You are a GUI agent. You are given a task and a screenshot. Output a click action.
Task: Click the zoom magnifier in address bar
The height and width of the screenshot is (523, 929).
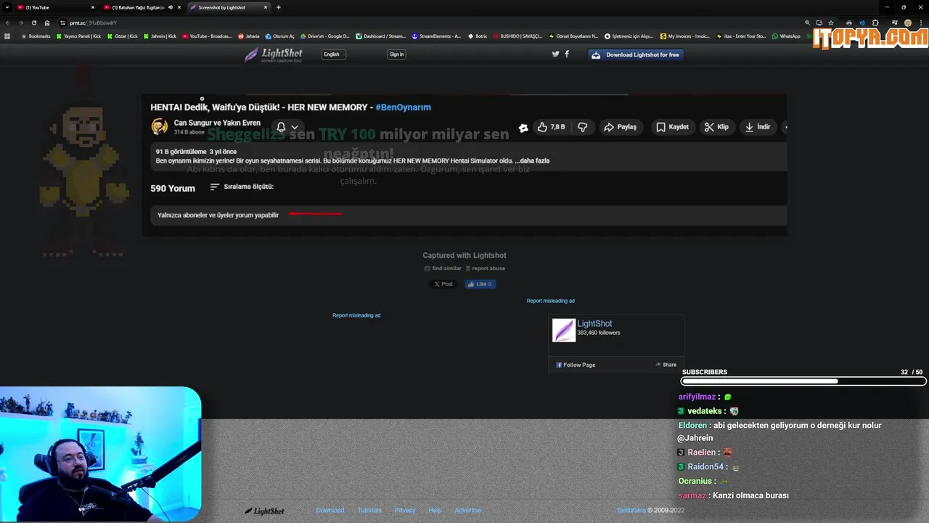point(807,23)
